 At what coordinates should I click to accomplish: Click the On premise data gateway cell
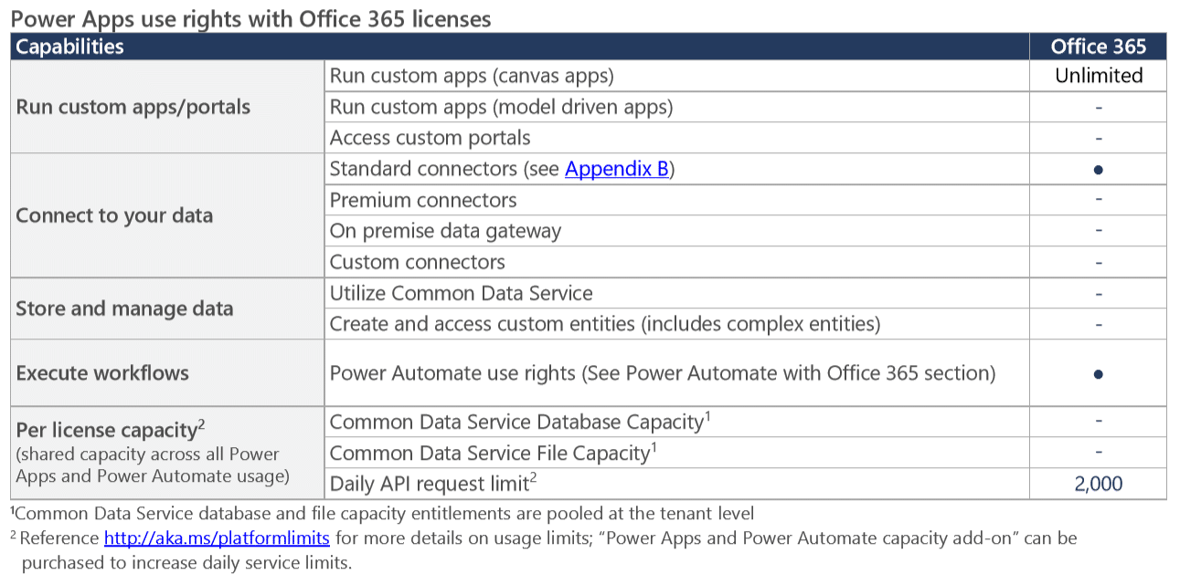tap(445, 231)
